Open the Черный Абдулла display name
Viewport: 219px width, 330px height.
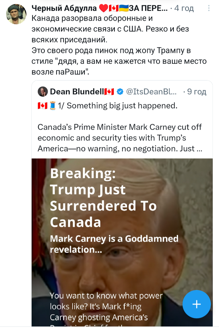64,8
